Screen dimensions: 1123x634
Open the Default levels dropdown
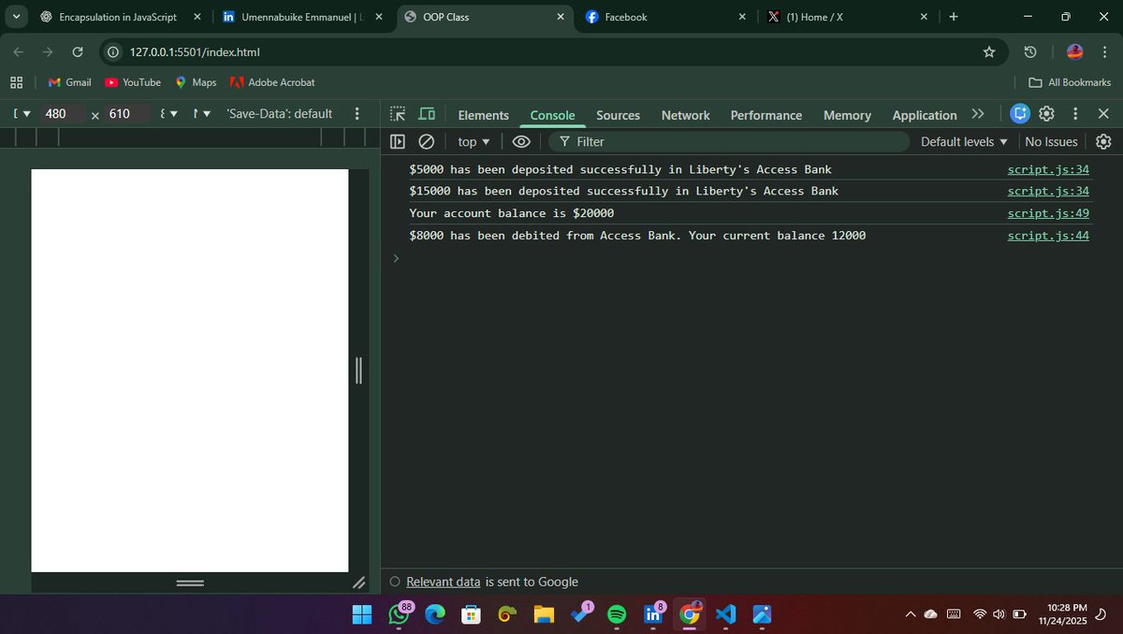tap(963, 141)
